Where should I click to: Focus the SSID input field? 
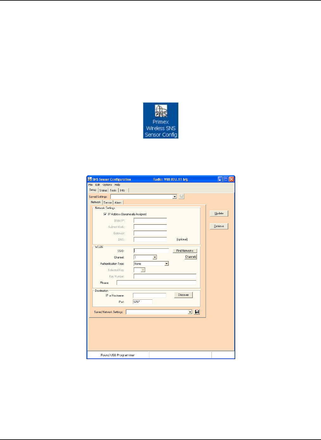pos(151,251)
